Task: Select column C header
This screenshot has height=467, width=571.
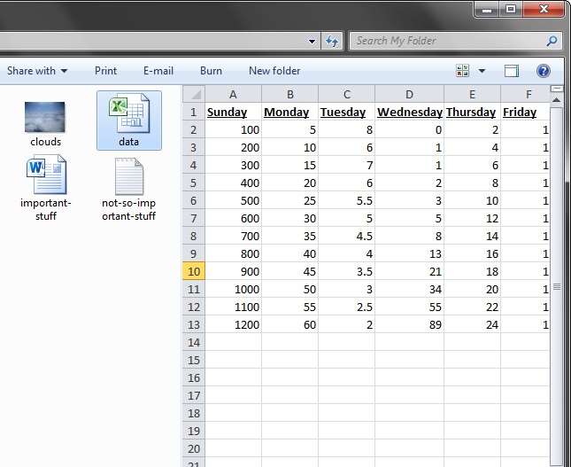Action: pos(347,95)
